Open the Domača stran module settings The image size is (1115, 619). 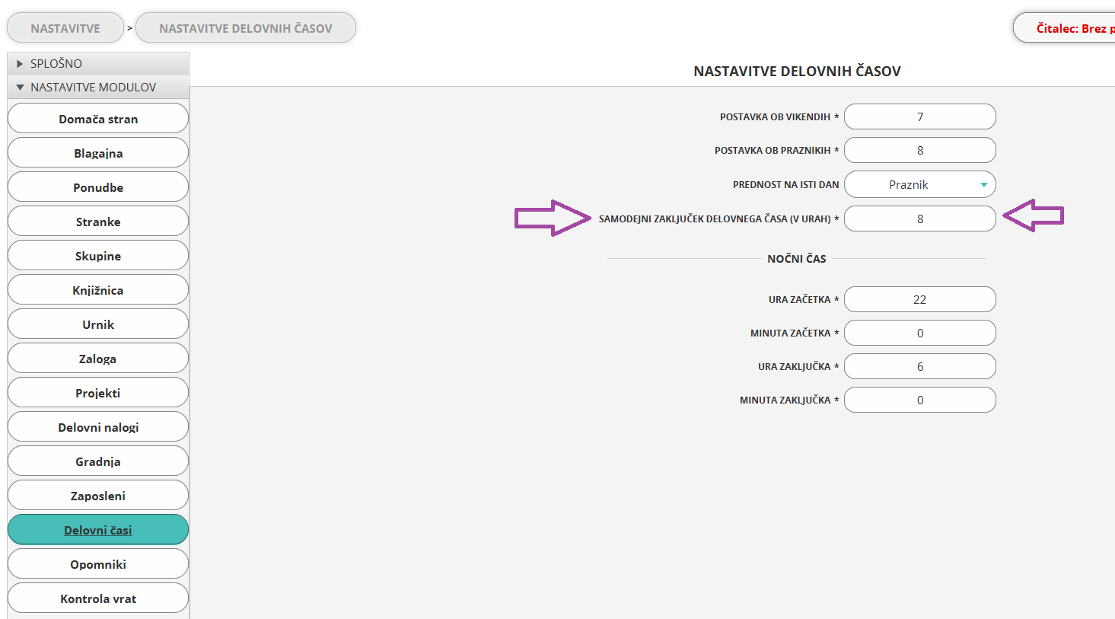[98, 119]
